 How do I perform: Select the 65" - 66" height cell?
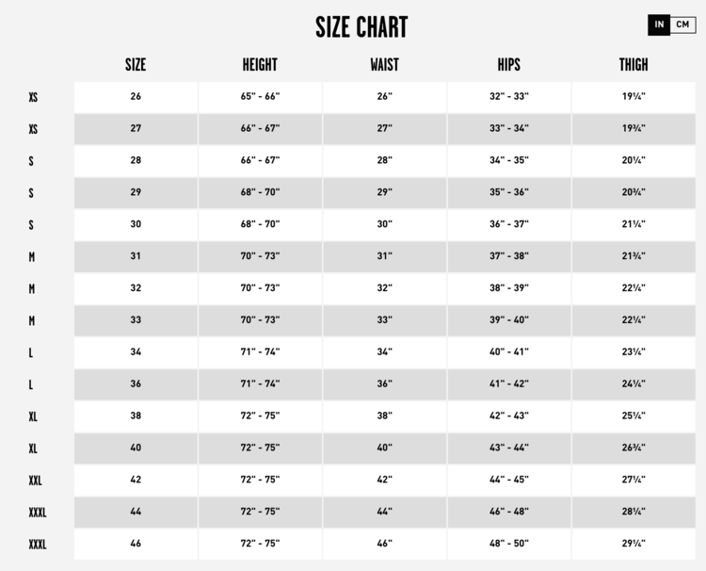[260, 97]
